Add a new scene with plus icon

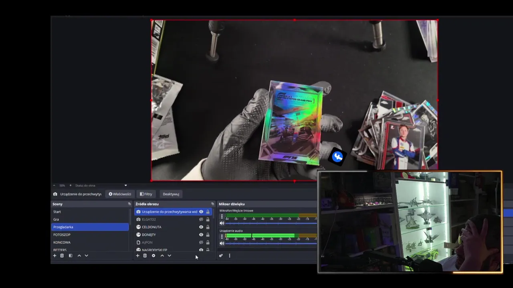pyautogui.click(x=55, y=256)
